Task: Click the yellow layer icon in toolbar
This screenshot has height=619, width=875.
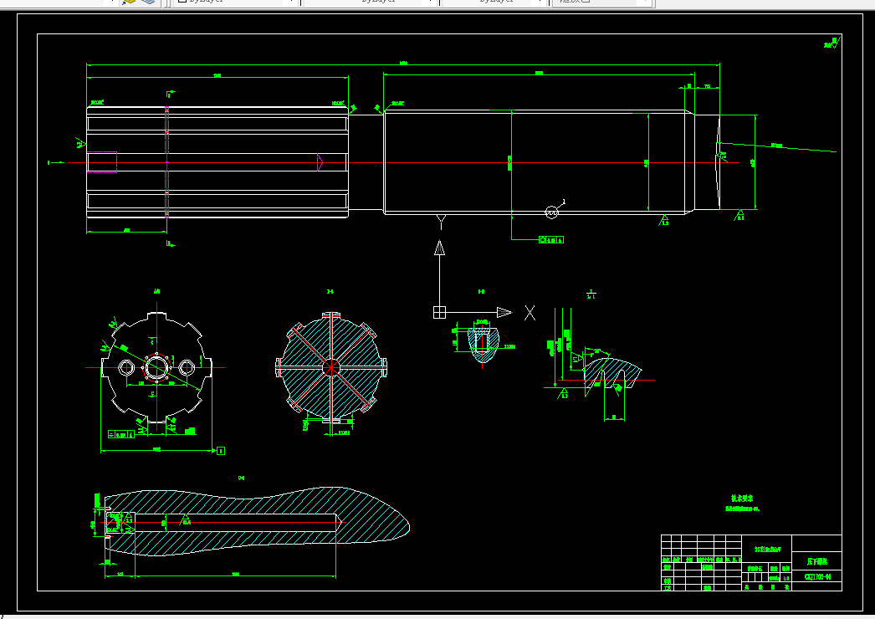Action: (x=130, y=2)
